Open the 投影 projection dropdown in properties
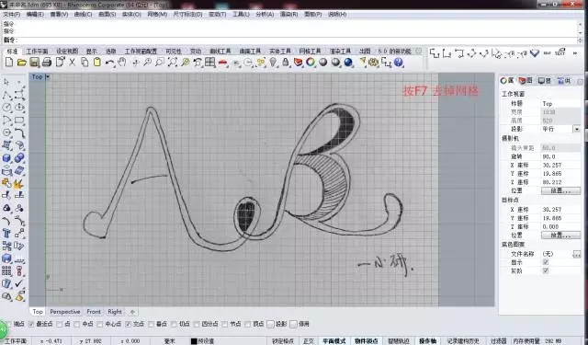 pos(577,129)
